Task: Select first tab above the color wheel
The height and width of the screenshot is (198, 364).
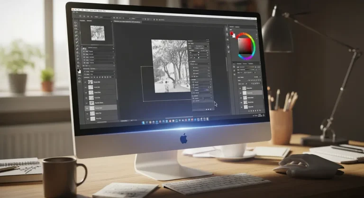Action: click(231, 27)
